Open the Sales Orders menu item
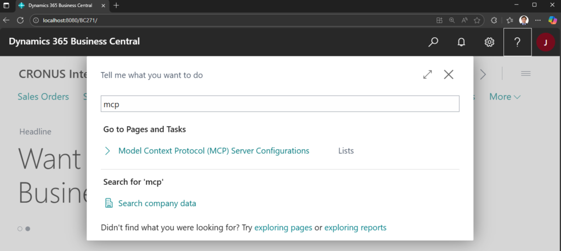 pyautogui.click(x=43, y=97)
